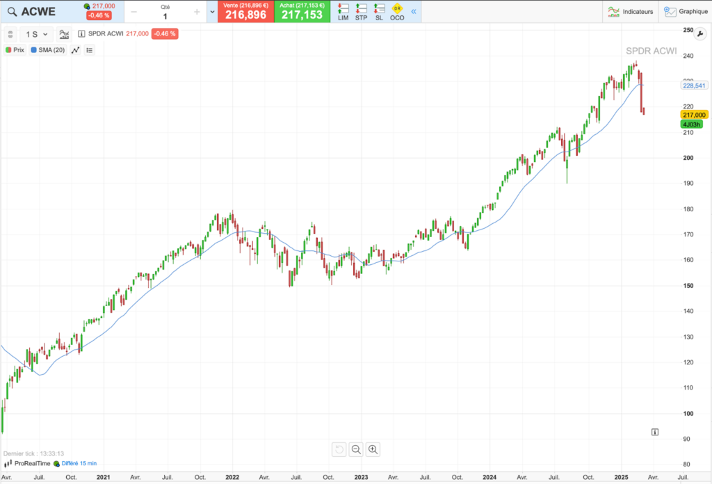Increase order quantity with plus button
This screenshot has height=484, width=712.
(197, 12)
